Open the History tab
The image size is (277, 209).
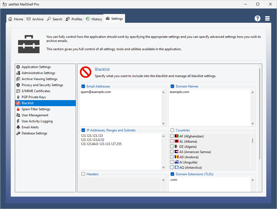[x=94, y=19]
